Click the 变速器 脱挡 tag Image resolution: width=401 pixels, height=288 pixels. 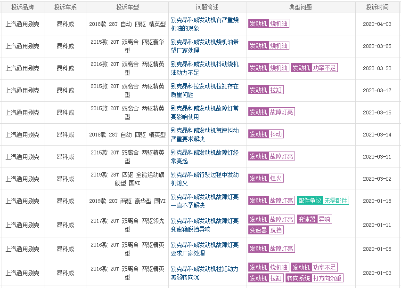[266, 230]
